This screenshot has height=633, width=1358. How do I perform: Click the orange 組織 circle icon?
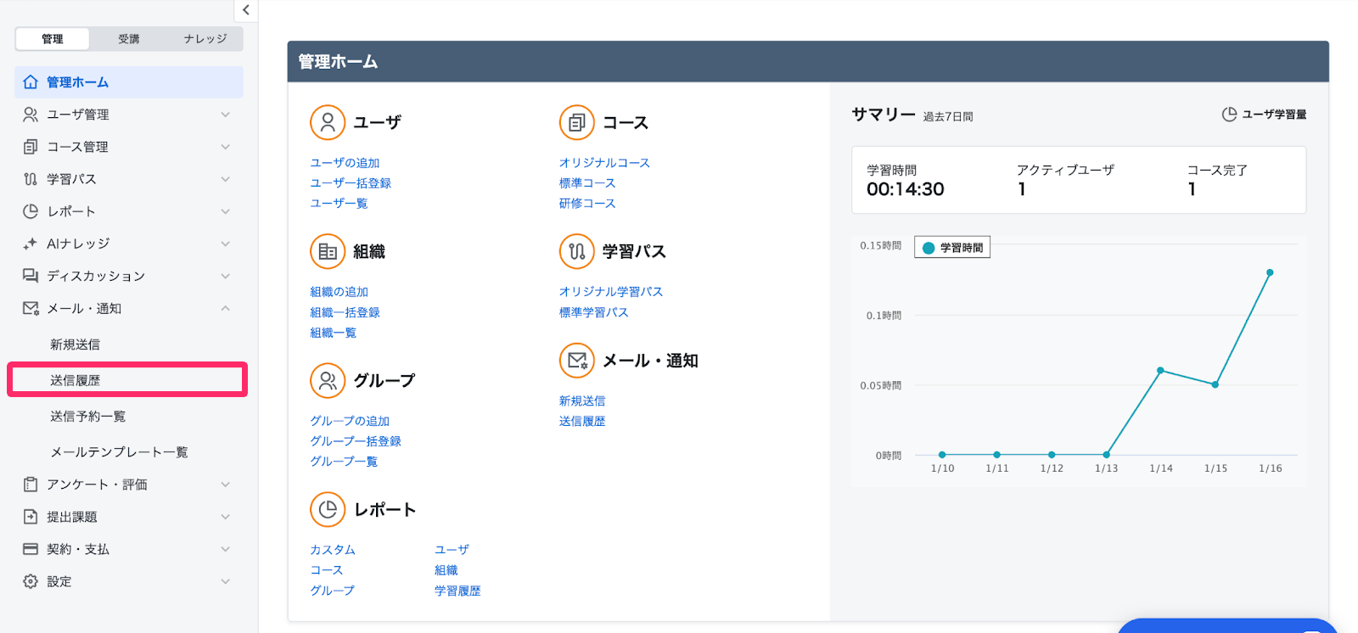(x=328, y=251)
